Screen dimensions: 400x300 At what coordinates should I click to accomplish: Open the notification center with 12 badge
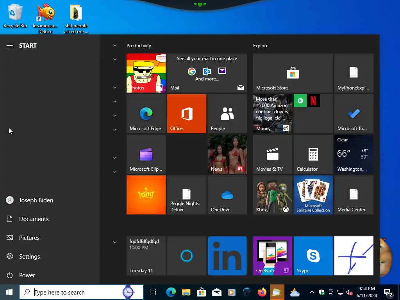coord(388,292)
